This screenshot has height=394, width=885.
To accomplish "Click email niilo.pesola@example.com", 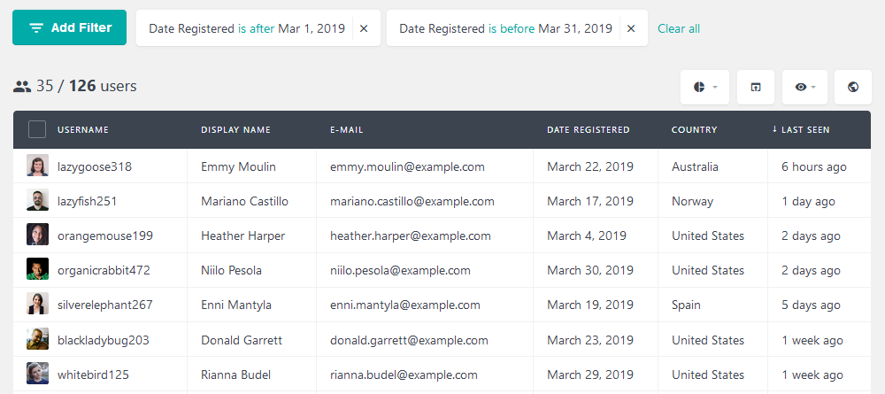I will tap(400, 270).
